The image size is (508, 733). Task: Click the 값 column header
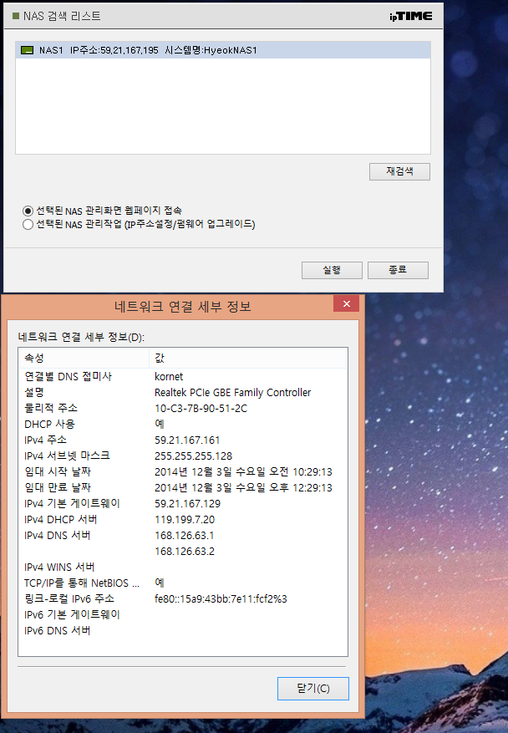click(x=248, y=358)
